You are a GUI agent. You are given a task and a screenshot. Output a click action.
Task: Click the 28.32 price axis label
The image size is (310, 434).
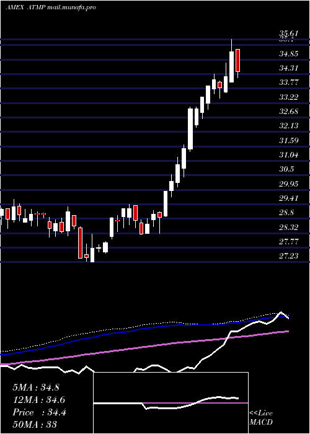[289, 228]
